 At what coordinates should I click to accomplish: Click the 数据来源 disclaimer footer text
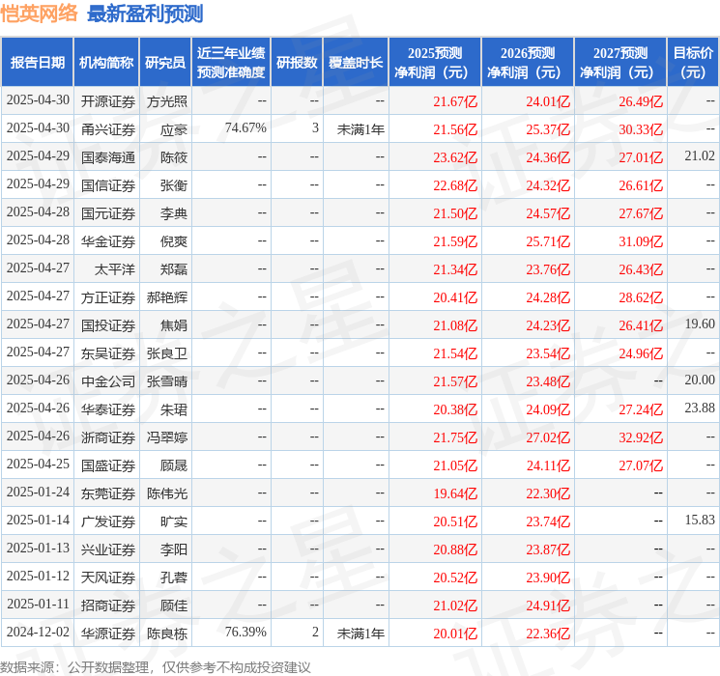[156, 667]
